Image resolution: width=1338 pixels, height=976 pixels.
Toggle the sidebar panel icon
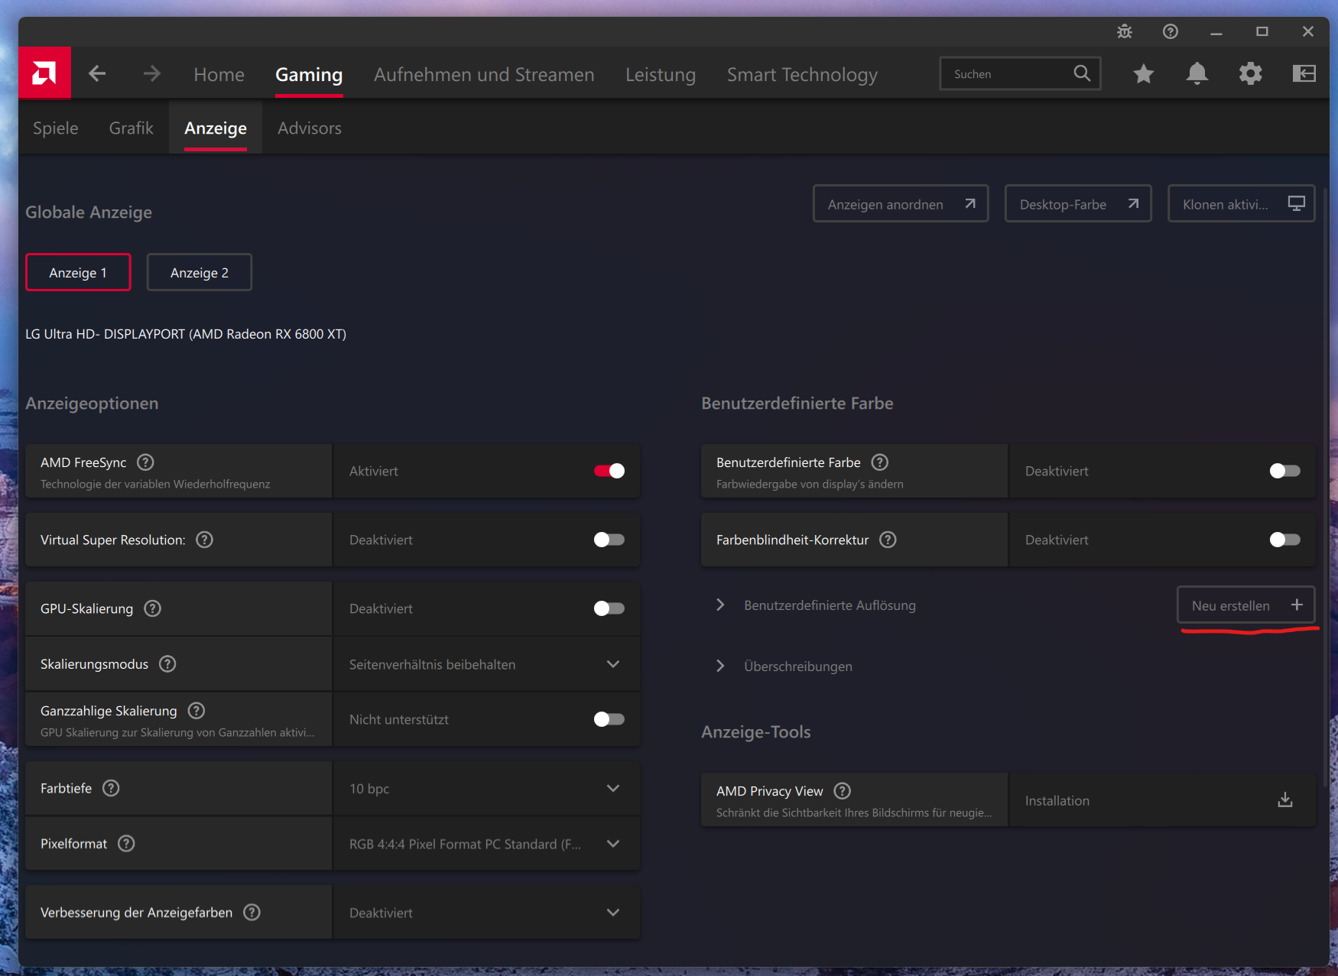point(1304,73)
